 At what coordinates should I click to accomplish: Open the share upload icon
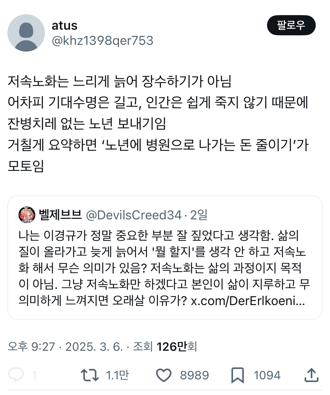tap(311, 375)
